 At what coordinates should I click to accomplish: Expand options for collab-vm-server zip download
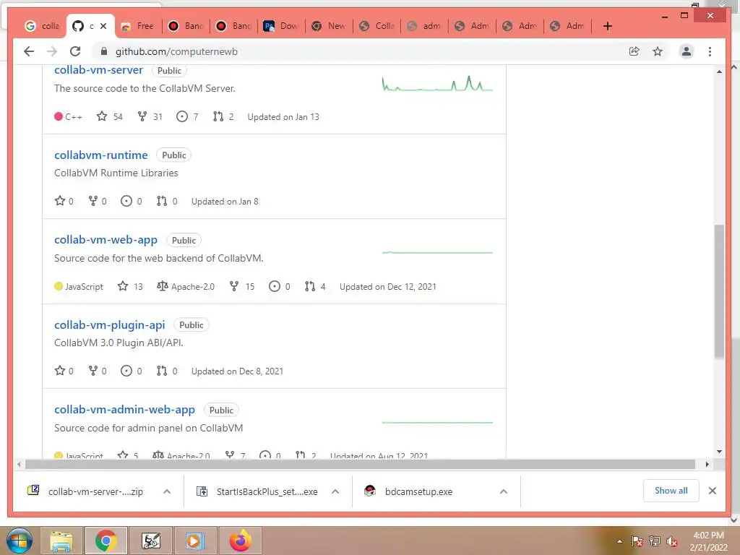pos(167,491)
